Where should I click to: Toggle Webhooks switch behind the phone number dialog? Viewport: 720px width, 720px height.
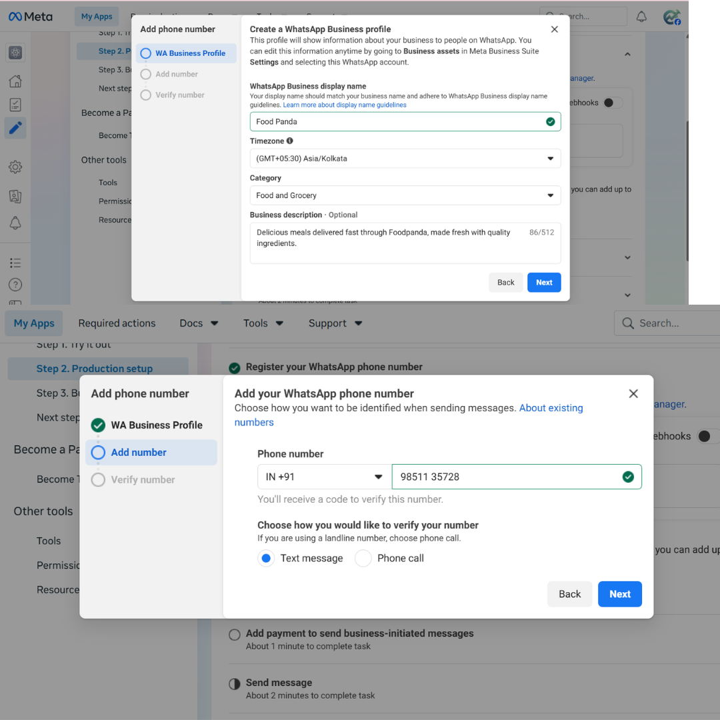click(x=708, y=436)
